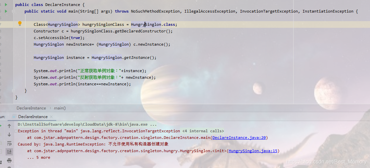Screen dimensions: 370x168
Task: Collapse the main method using its fold marker
Action: click(14, 11)
